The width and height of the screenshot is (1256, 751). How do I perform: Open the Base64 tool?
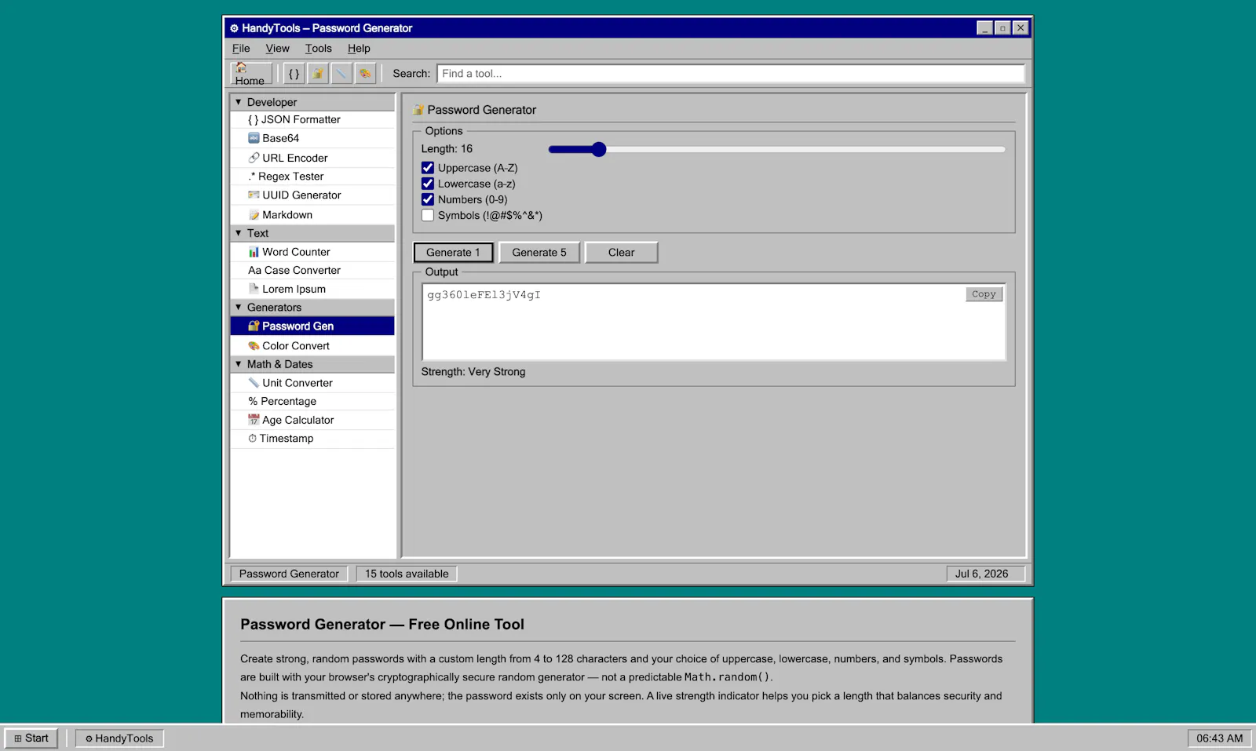(312, 138)
